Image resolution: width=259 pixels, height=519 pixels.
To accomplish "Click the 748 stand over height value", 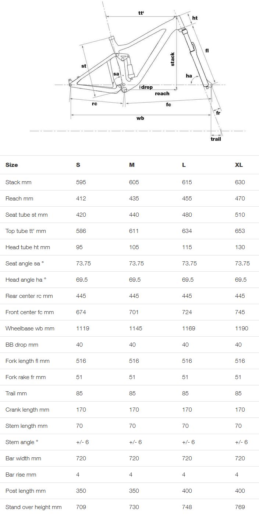I will (187, 507).
